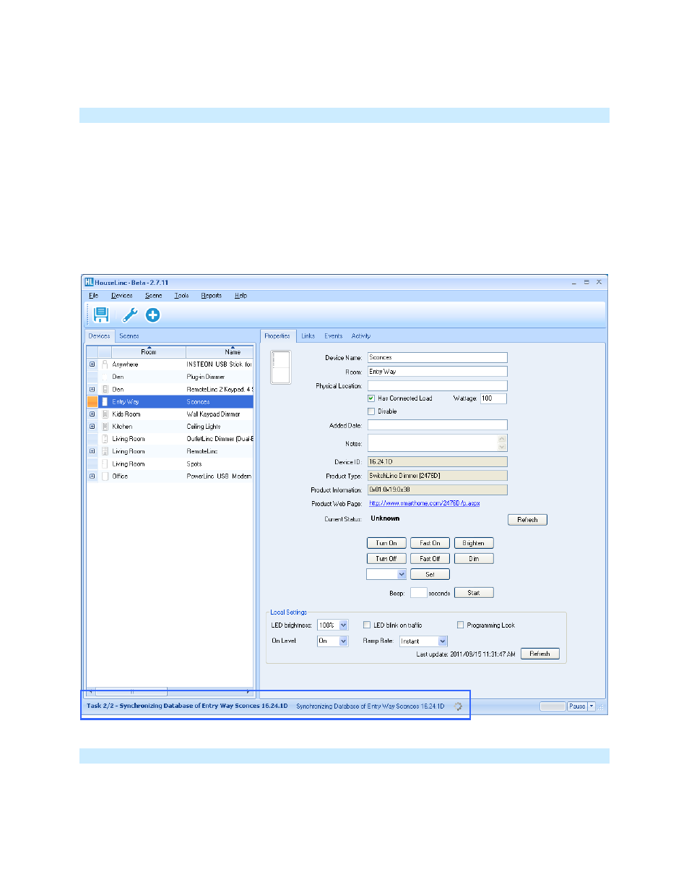Click the Brighten button

point(474,543)
